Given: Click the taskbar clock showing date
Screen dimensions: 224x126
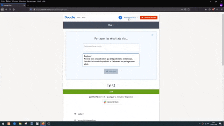Looking at the screenshot, I should [x=213, y=124].
